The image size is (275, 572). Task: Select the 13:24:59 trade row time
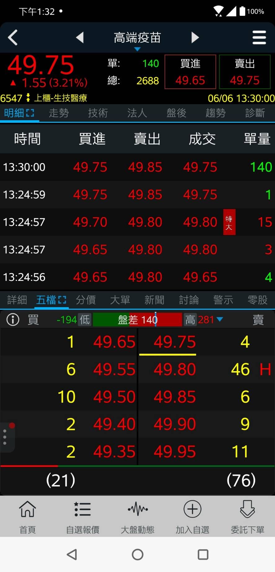pos(24,195)
